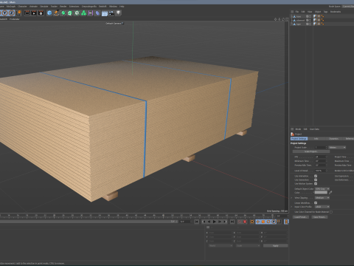354x266 pixels.
Task: Switch to the Info tab
Action: tap(316, 139)
